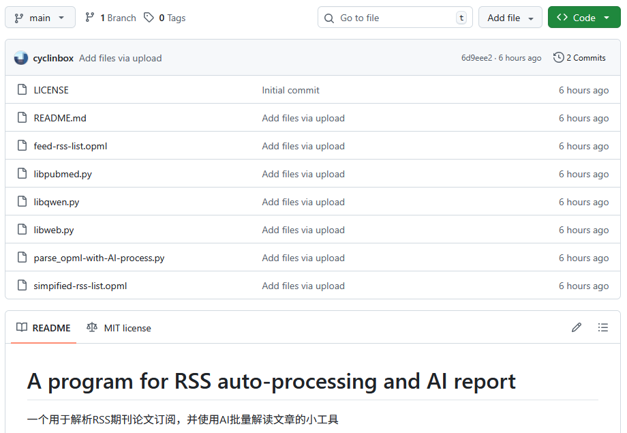Screen dimensions: 627x433
Task: Open the feed-rss-list.opml file
Action: [70, 146]
